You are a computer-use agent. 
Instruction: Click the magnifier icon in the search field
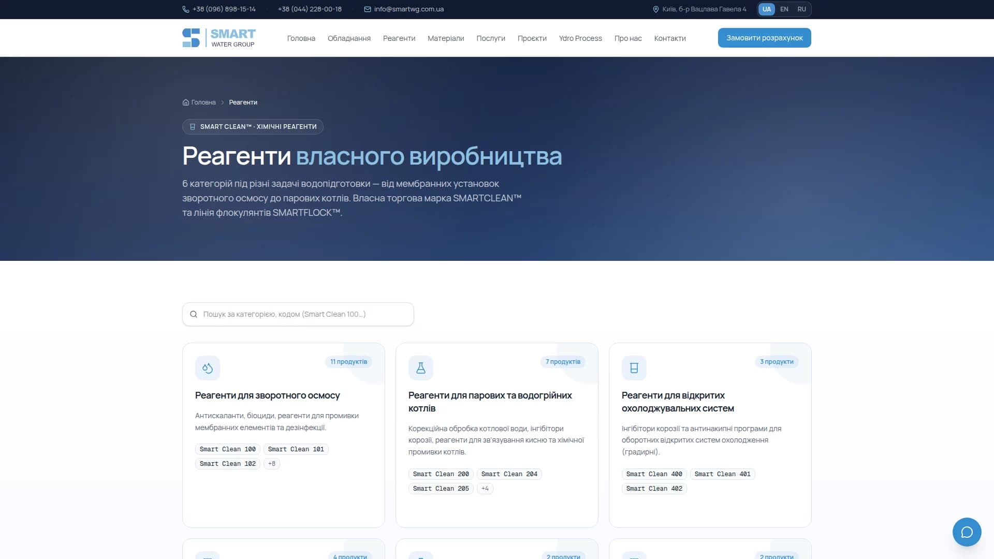coord(194,314)
